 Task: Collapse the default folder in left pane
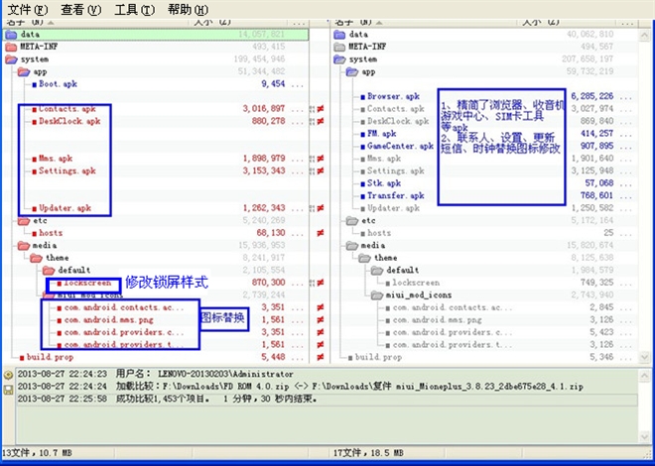[x=49, y=271]
